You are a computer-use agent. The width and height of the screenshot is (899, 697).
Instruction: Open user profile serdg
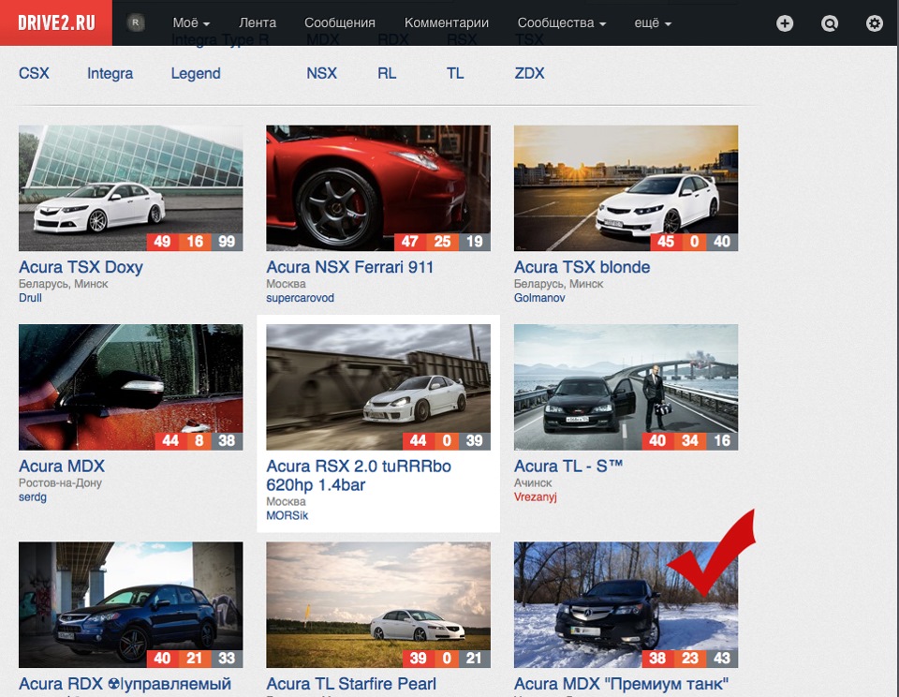pos(33,497)
